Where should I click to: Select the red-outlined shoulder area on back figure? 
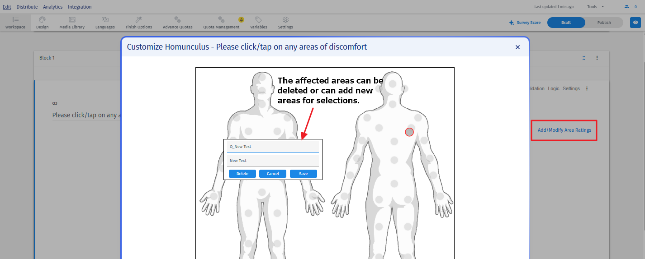point(409,132)
